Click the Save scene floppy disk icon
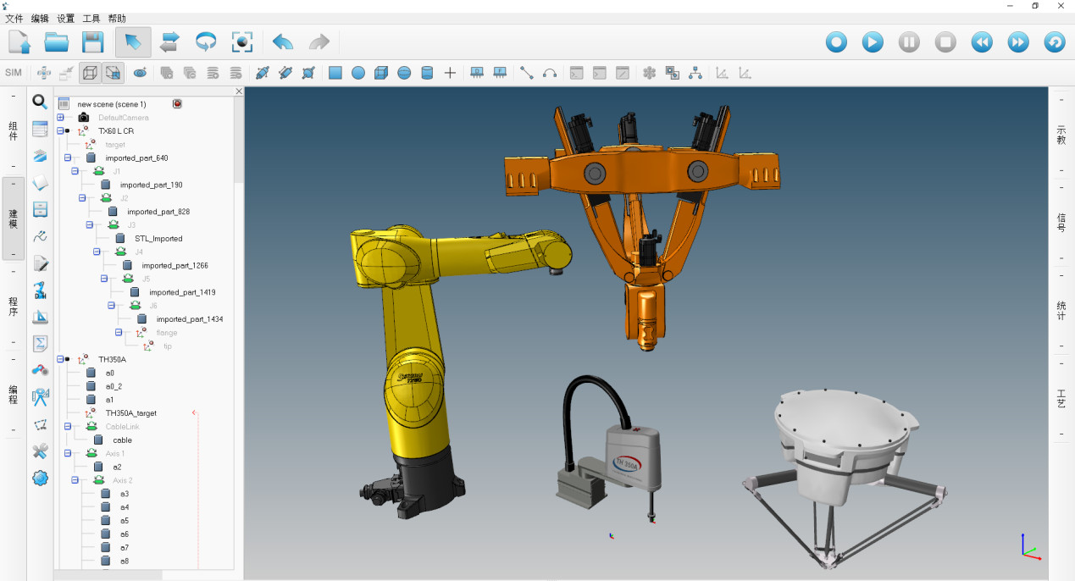 coord(92,41)
